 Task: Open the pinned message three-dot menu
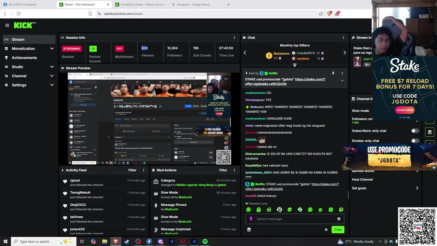(342, 73)
